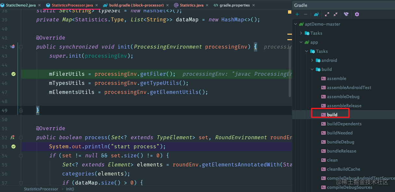Collapse the app module node

point(301,42)
